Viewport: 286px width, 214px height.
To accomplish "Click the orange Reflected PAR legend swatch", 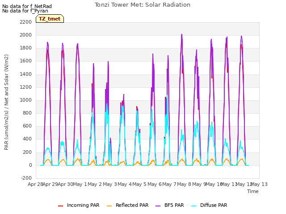I will point(109,206).
